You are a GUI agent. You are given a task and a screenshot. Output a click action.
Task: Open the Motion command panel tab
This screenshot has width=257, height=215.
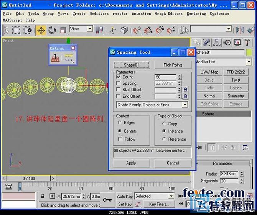click(x=227, y=43)
